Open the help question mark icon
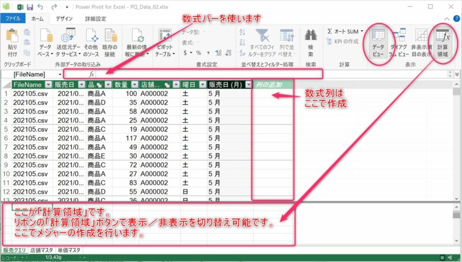Screen dimensions: 462x262 coord(456,18)
